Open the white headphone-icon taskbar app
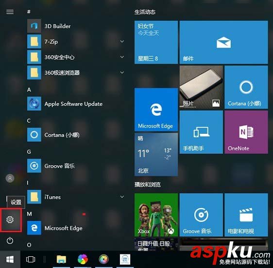This screenshot has width=273, height=268. coord(125,259)
